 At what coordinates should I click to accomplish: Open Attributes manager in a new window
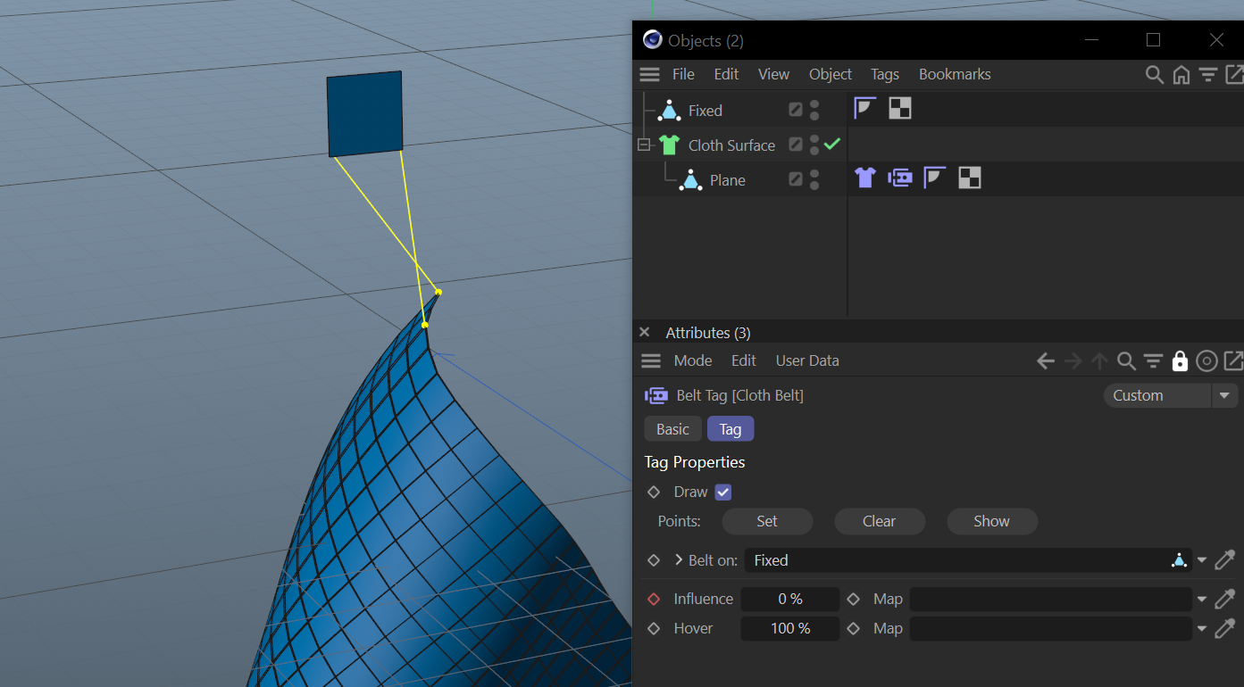click(1233, 360)
